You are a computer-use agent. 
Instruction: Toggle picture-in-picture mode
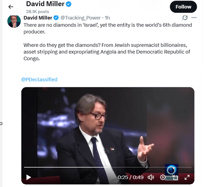[175, 177]
